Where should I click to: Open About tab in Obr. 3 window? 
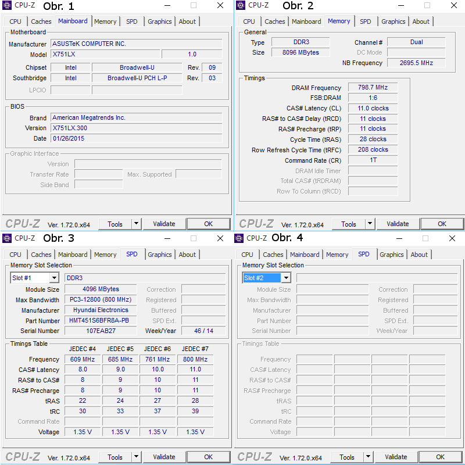[187, 255]
